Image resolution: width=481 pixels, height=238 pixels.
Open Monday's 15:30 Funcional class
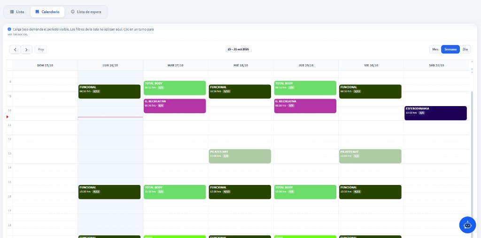tap(109, 192)
